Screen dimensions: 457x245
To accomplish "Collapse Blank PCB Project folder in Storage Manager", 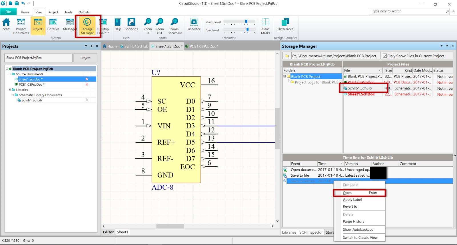I will pos(284,76).
